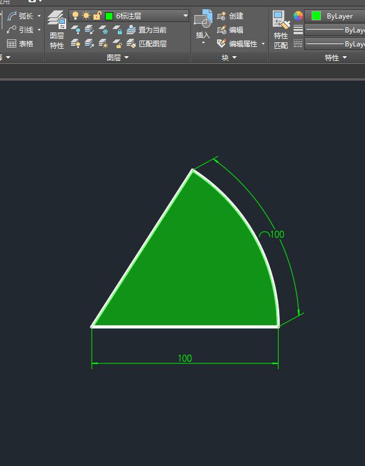The image size is (365, 466).
Task: Toggle layer on/off lightbulb in layer dropdown
Action: tap(75, 16)
